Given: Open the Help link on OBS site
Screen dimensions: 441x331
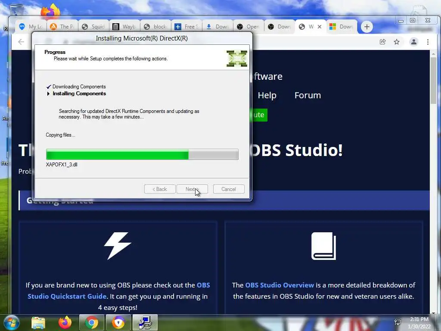Looking at the screenshot, I should click(x=267, y=95).
